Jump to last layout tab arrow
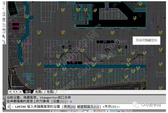The height and width of the screenshot is (113, 168). [20, 92]
